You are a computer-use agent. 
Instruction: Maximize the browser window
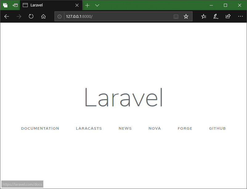pos(225,5)
